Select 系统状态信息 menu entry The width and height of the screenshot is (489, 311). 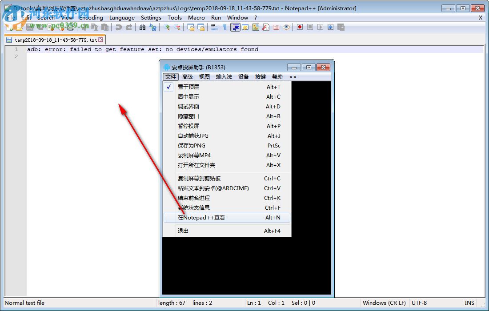click(x=227, y=208)
